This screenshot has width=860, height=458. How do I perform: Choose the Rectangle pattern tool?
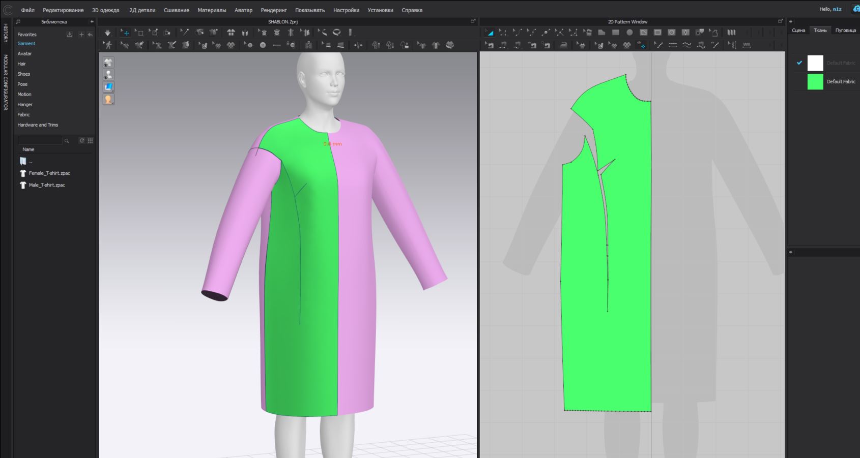tap(615, 33)
